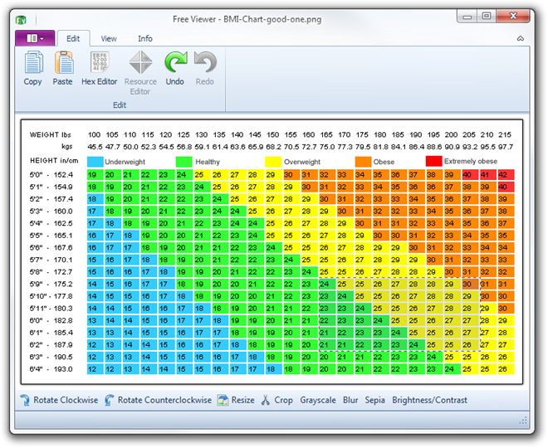Click the Resource Editor icon

point(140,62)
